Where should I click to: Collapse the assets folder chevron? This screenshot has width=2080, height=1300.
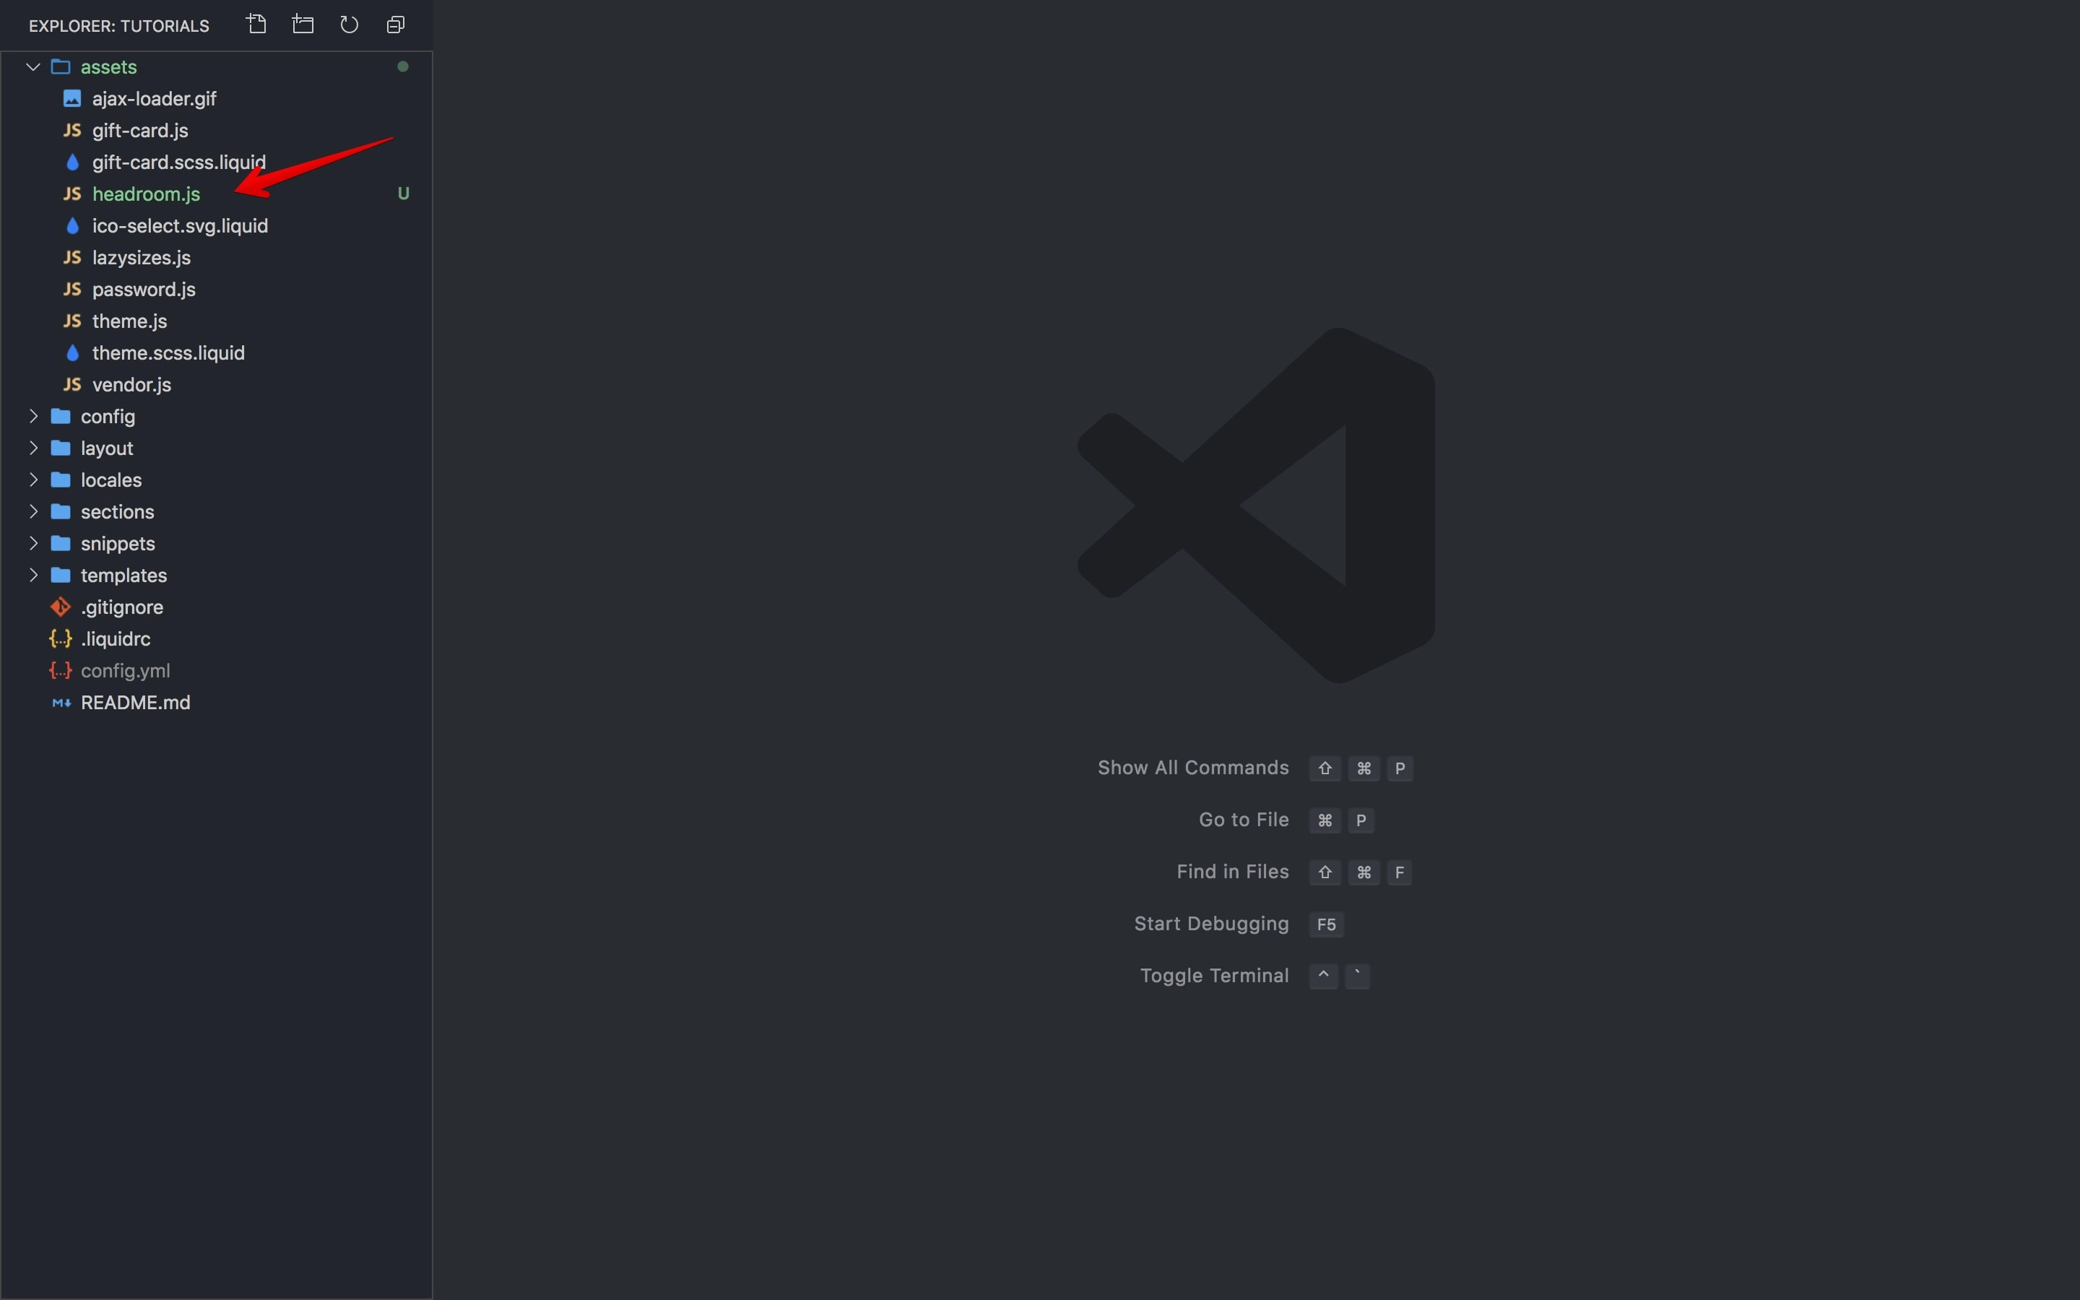33,67
